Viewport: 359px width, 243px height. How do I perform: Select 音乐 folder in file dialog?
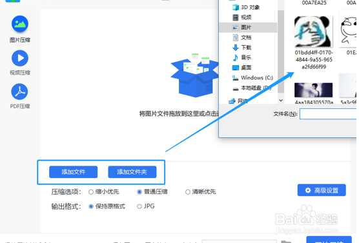pyautogui.click(x=248, y=57)
